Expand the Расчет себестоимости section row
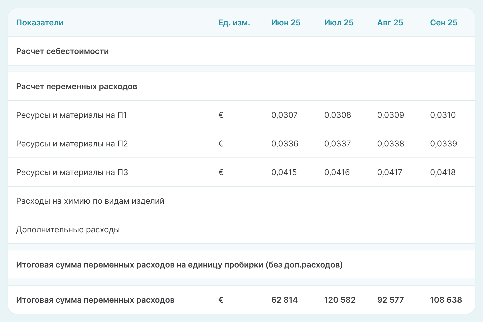 coord(62,51)
